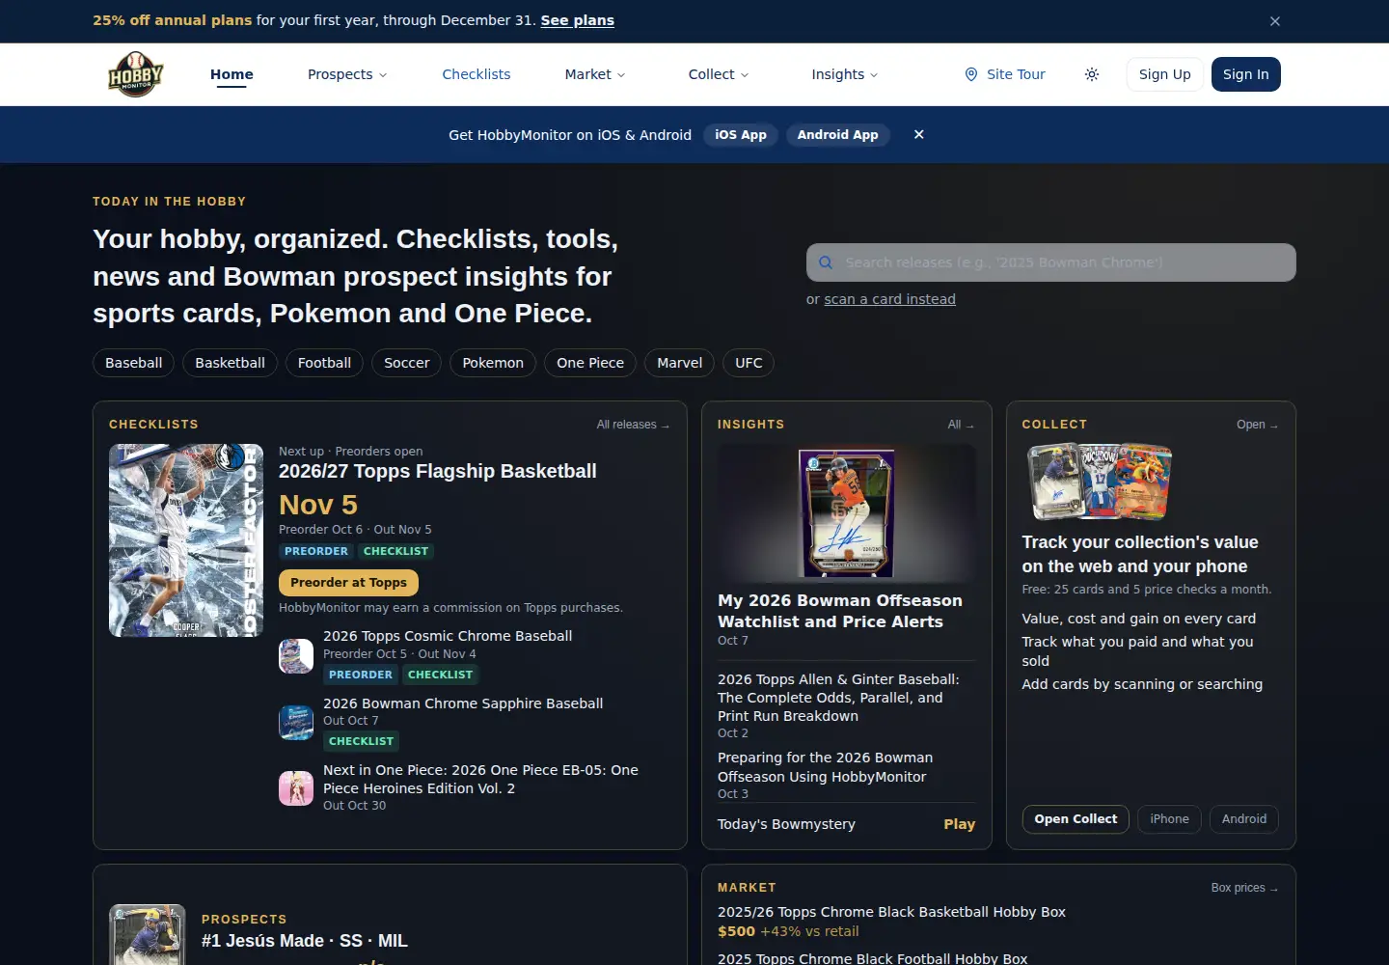Click the Sign In button
1389x965 pixels.
[x=1246, y=74]
